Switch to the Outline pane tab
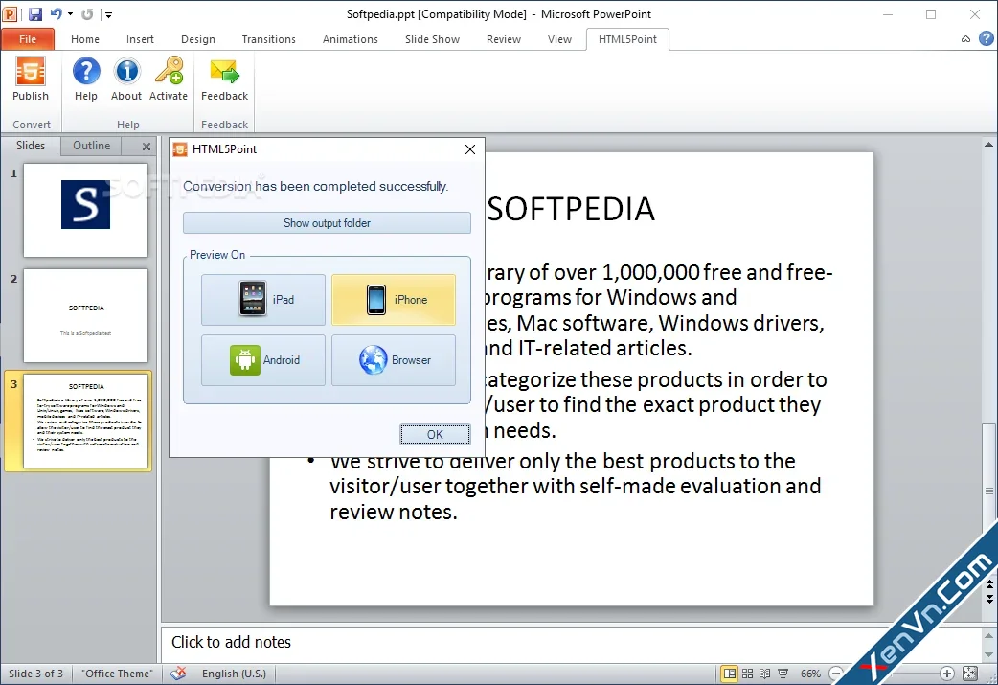The width and height of the screenshot is (998, 685). point(91,146)
